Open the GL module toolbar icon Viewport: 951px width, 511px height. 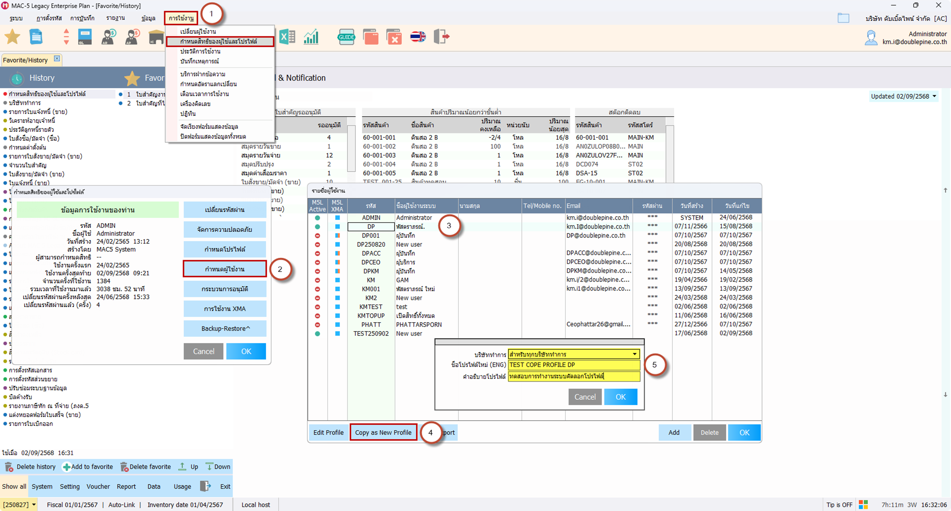(x=85, y=37)
